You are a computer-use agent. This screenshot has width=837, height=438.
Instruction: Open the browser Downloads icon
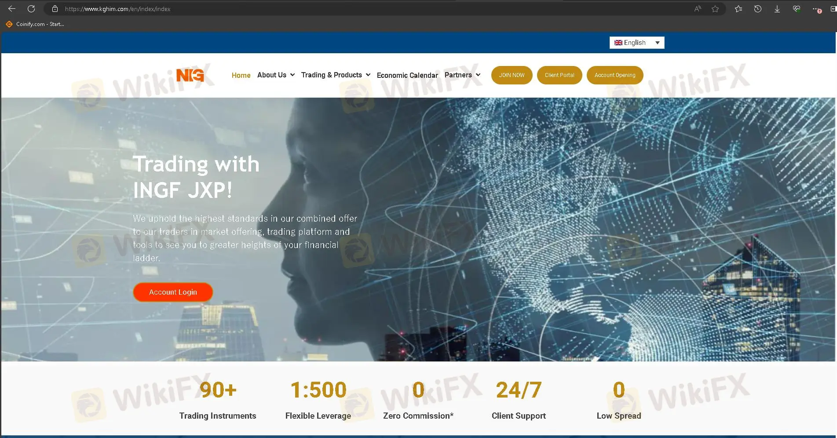pos(777,8)
